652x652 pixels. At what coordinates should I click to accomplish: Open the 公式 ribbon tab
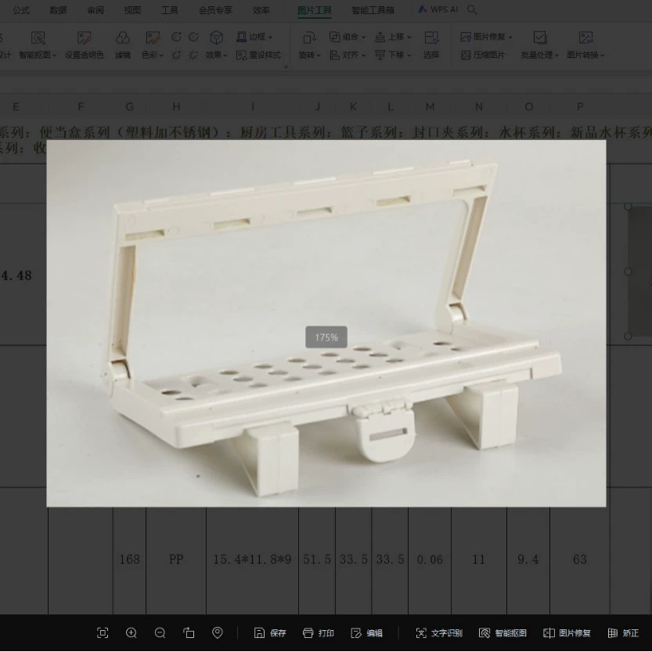(21, 10)
